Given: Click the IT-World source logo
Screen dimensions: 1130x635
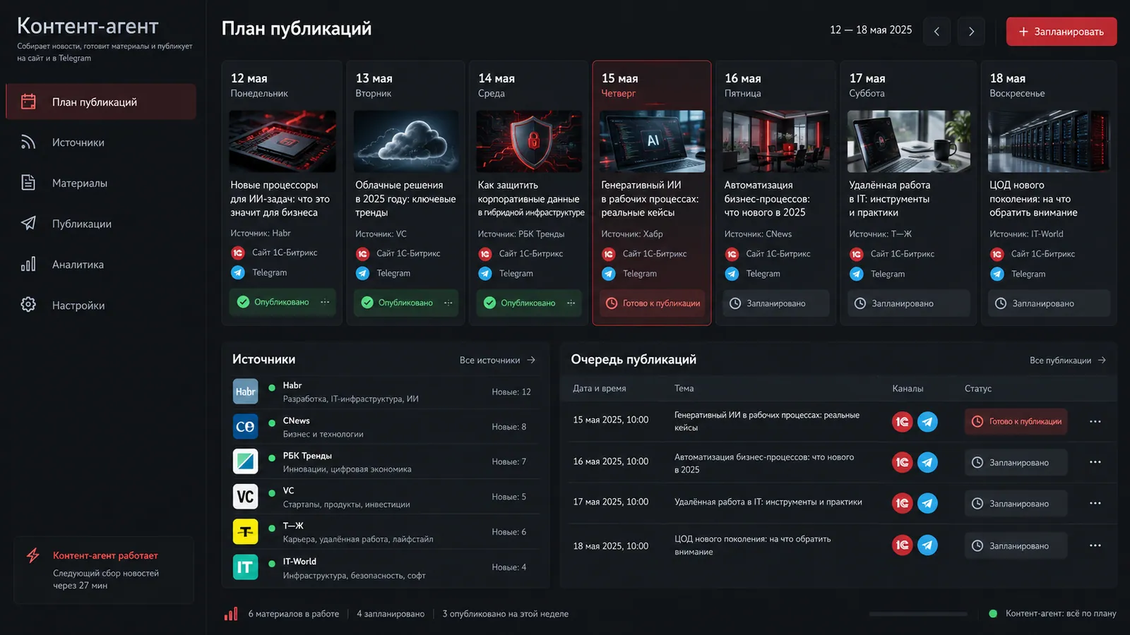Looking at the screenshot, I should click(245, 567).
